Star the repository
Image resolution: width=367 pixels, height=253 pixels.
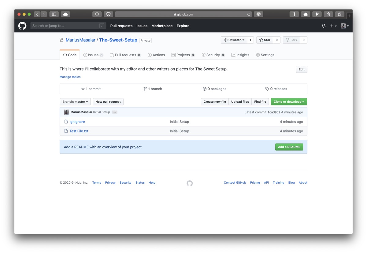(x=265, y=40)
